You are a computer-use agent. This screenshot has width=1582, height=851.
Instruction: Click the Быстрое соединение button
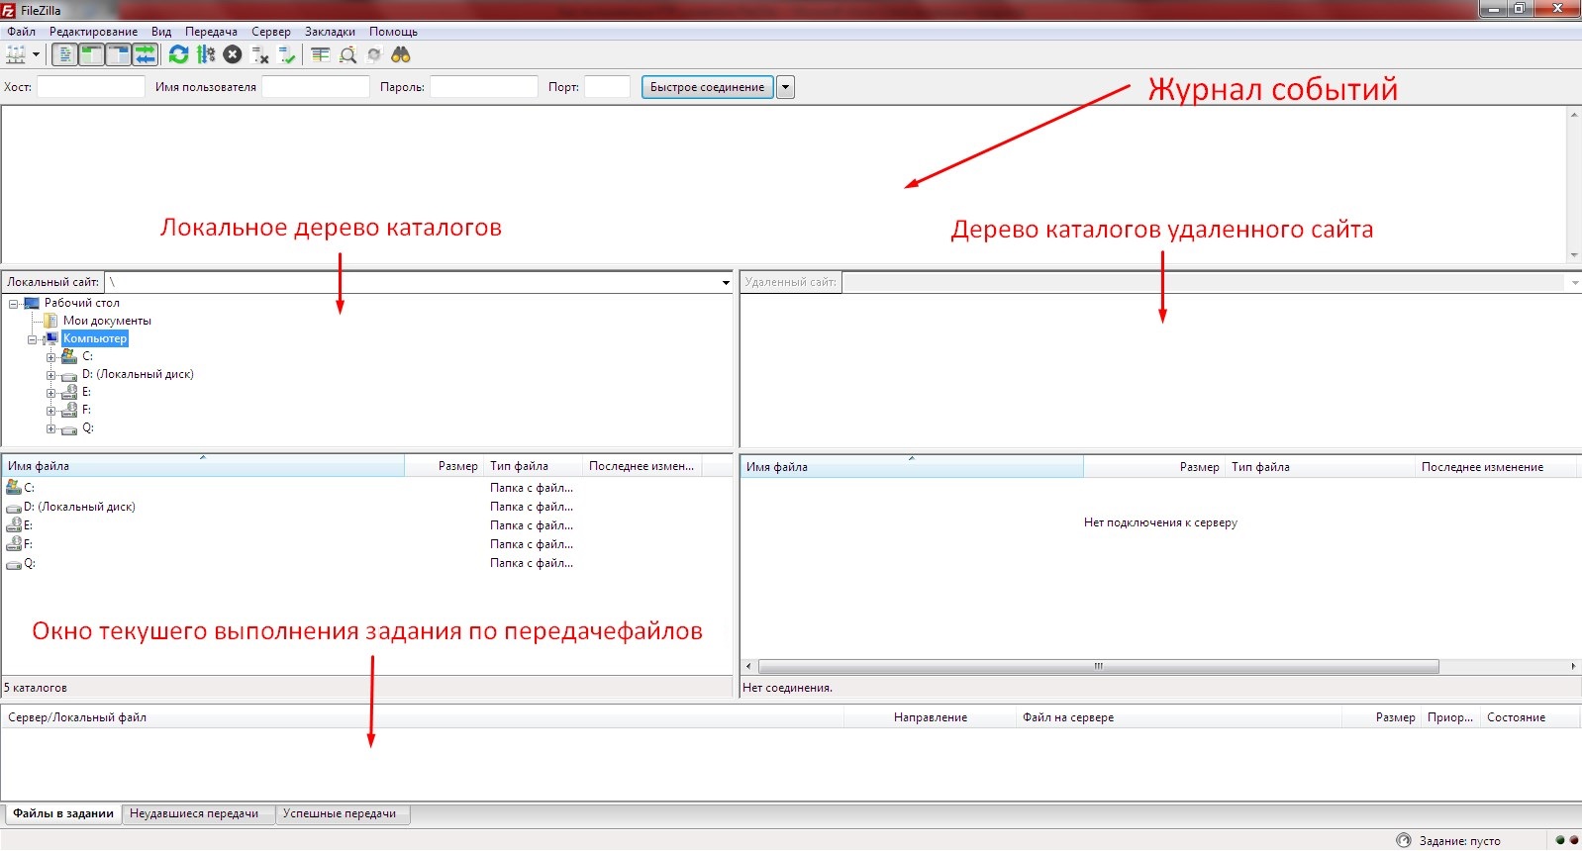707,87
